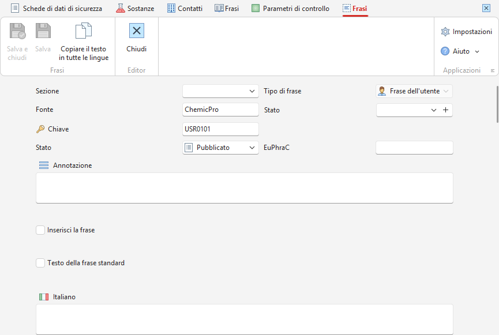
Task: Click the Salva e chiudi floppy icon
Action: pos(17,31)
